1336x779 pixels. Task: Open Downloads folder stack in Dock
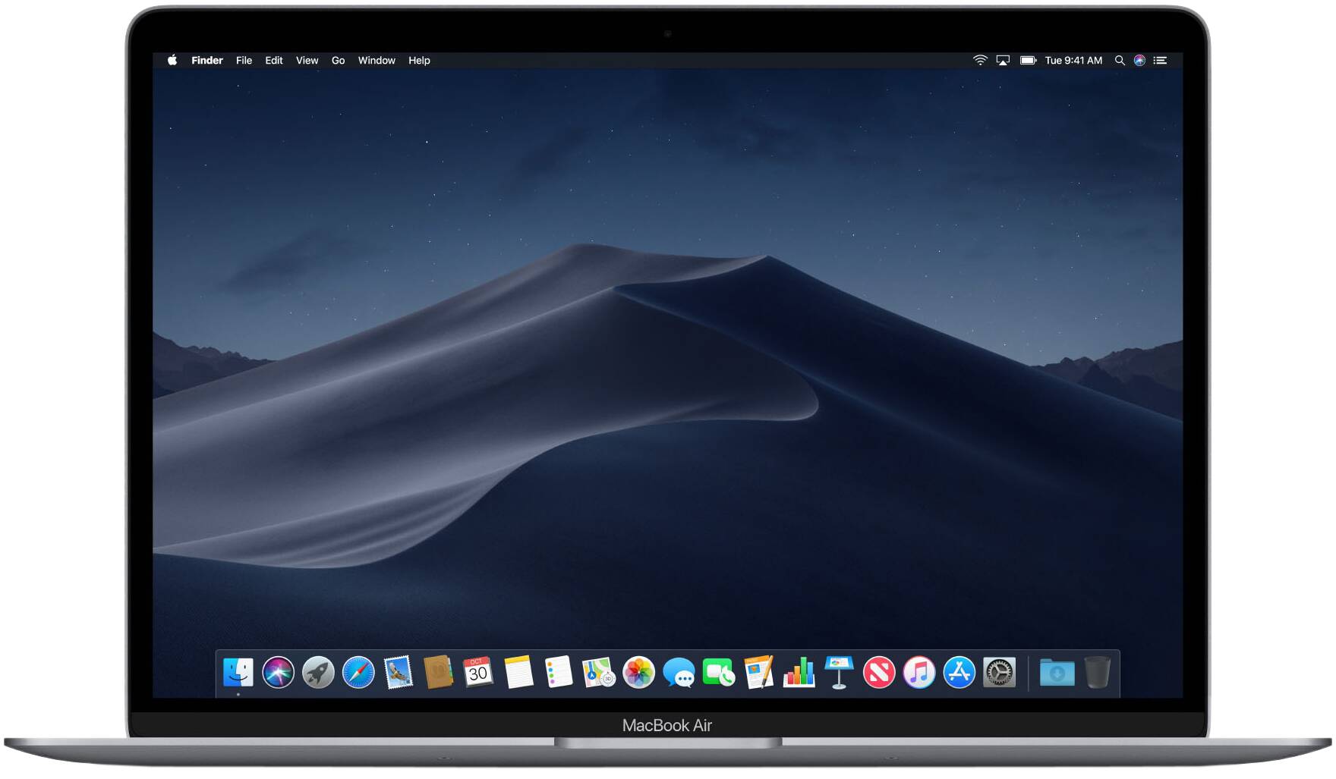pos(1057,673)
